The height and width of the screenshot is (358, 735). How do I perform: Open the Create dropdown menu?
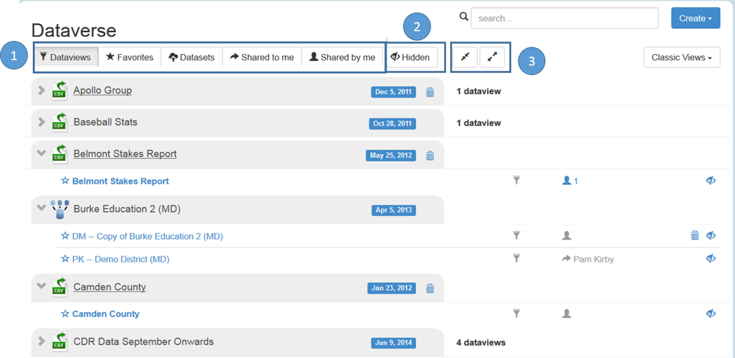click(695, 18)
